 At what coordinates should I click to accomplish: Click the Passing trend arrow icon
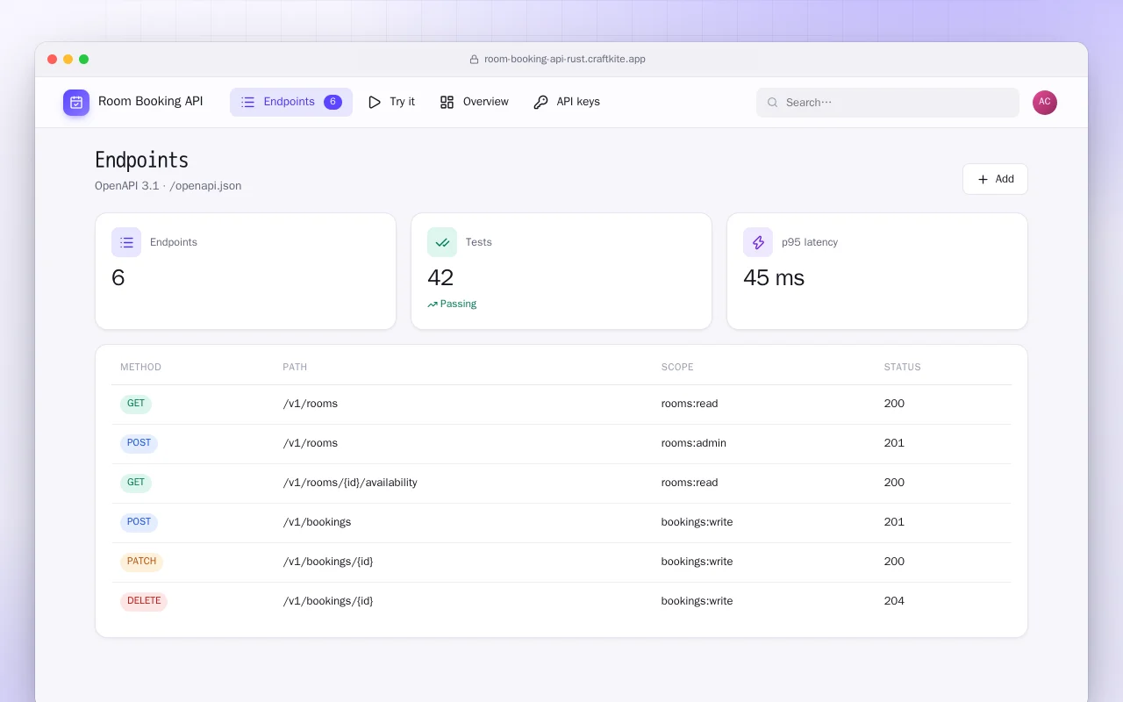coord(433,304)
